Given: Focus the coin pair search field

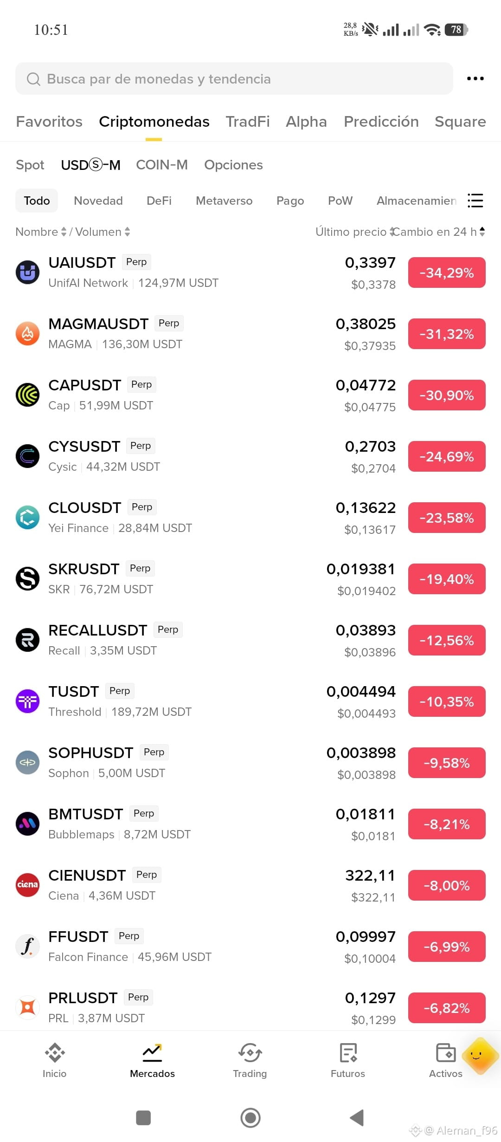Looking at the screenshot, I should (234, 78).
